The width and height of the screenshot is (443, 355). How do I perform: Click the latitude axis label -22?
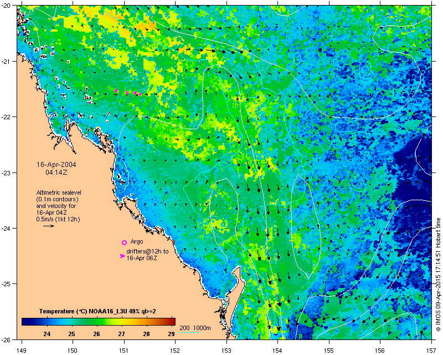tap(6, 117)
